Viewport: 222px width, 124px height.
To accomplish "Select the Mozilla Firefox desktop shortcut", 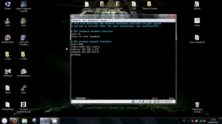I will 8,39.
